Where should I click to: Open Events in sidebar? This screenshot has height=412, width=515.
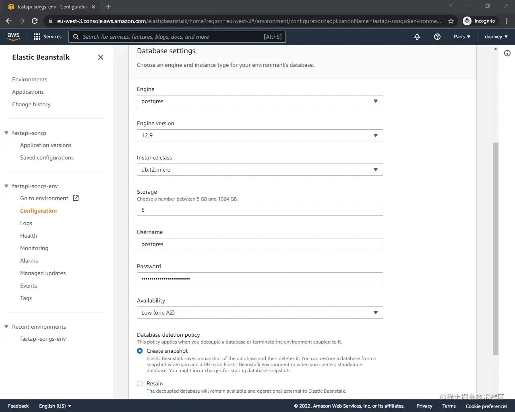coord(29,286)
